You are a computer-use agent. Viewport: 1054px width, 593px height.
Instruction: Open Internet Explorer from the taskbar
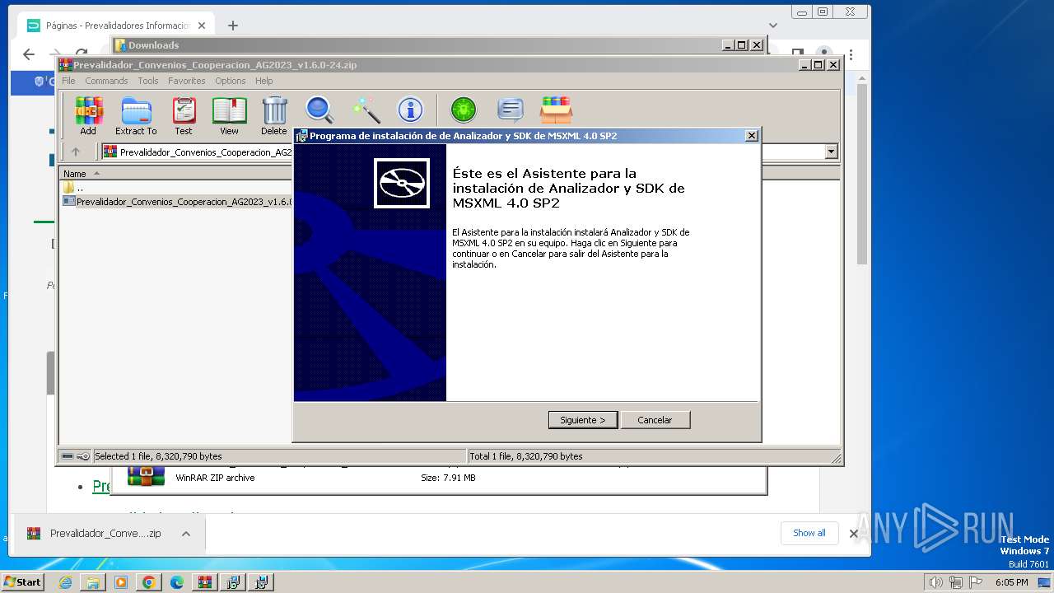click(65, 582)
